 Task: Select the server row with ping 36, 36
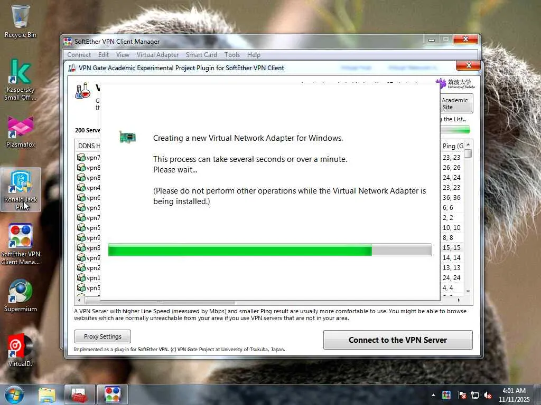coord(452,198)
